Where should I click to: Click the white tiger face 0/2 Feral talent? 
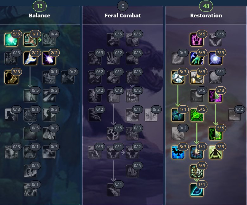coord(151,115)
